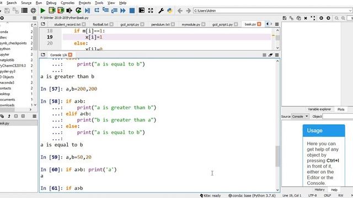
Task: Expand all in the outline pane (plus box icon)
Action: pyautogui.click(x=23, y=116)
